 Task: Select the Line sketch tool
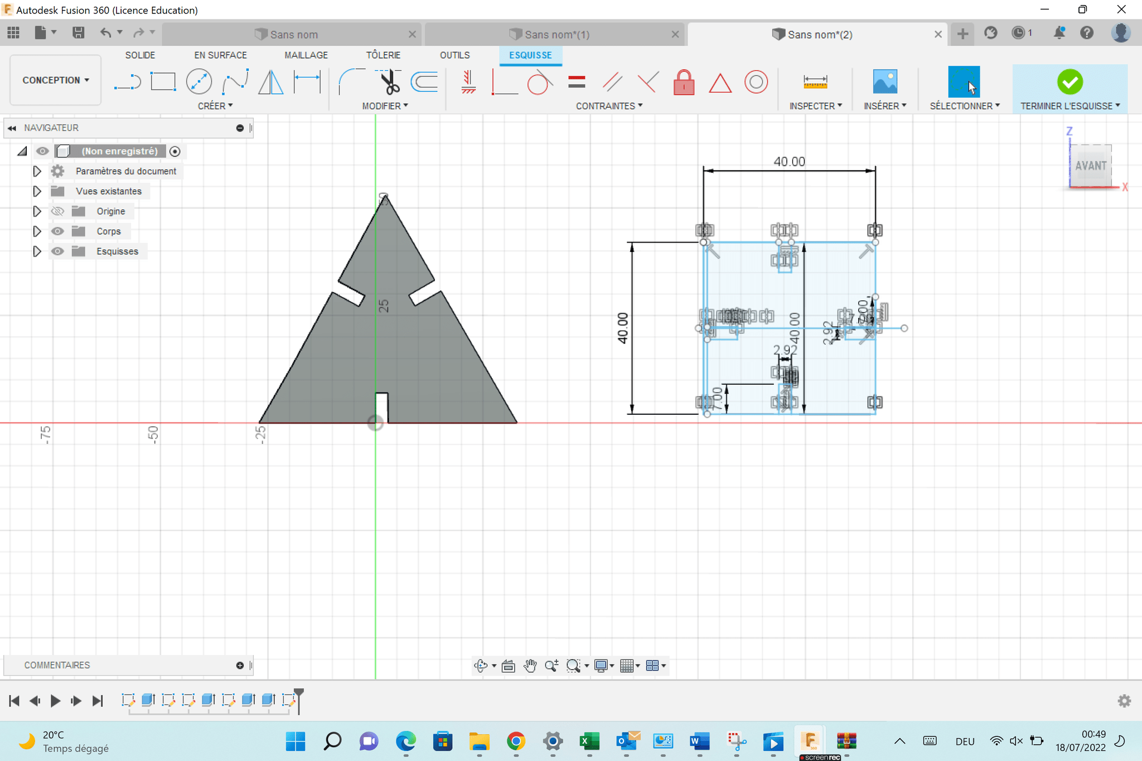click(127, 82)
